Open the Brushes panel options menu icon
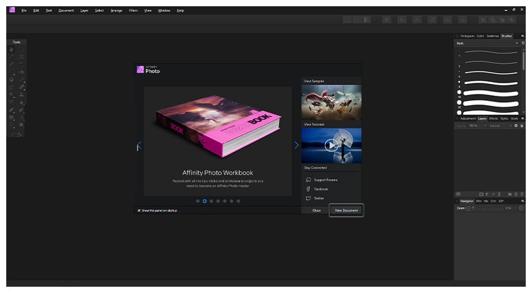 coord(523,36)
